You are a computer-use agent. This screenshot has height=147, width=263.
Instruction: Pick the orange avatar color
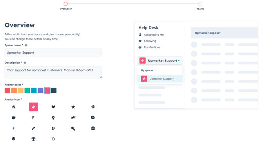[14, 91]
